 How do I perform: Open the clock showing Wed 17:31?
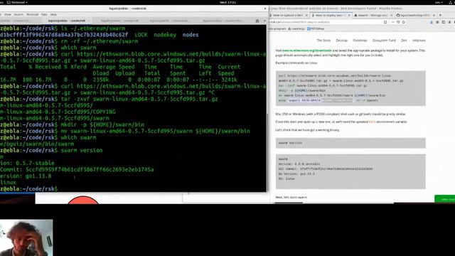tap(227, 2)
